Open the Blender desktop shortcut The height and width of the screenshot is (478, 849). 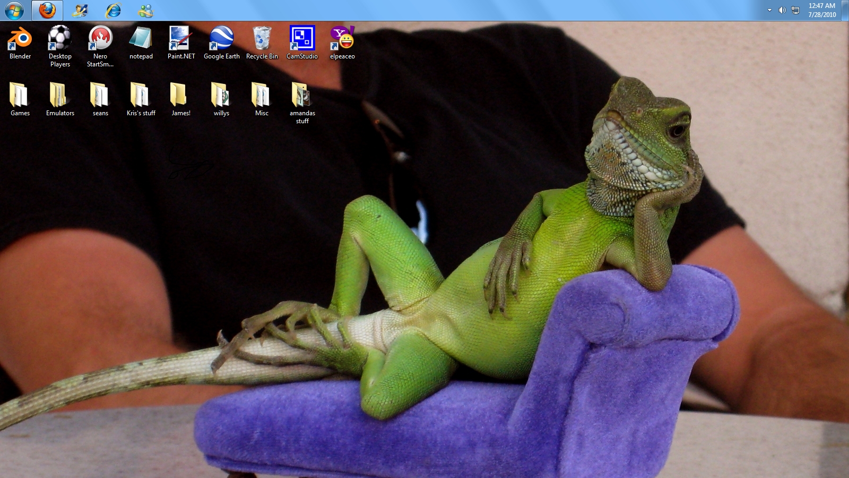point(20,39)
